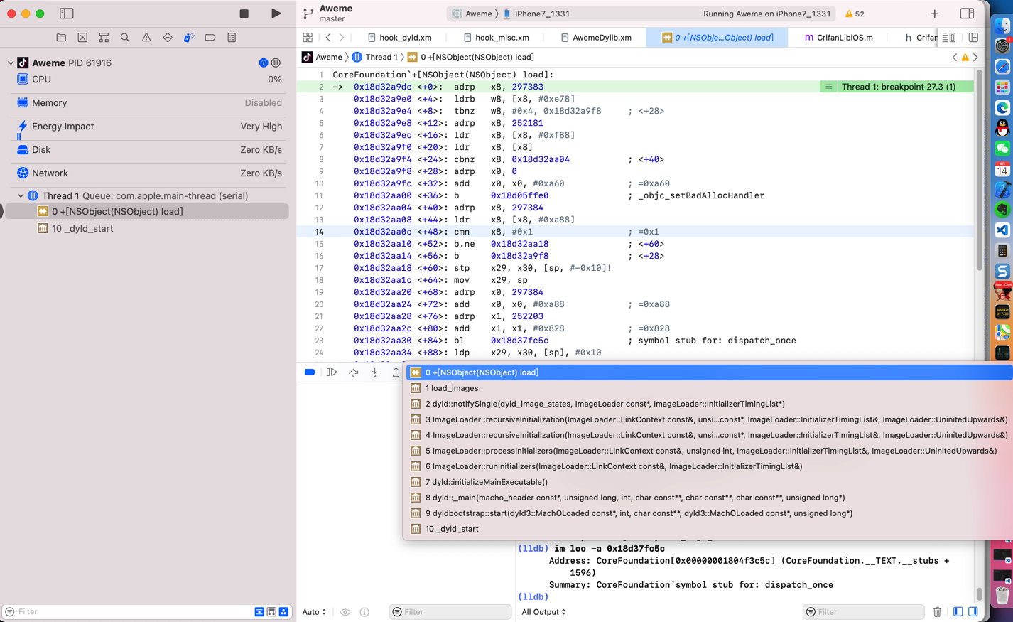Switch to the AwemeDylib.xm tab
This screenshot has width=1013, height=622.
(595, 38)
